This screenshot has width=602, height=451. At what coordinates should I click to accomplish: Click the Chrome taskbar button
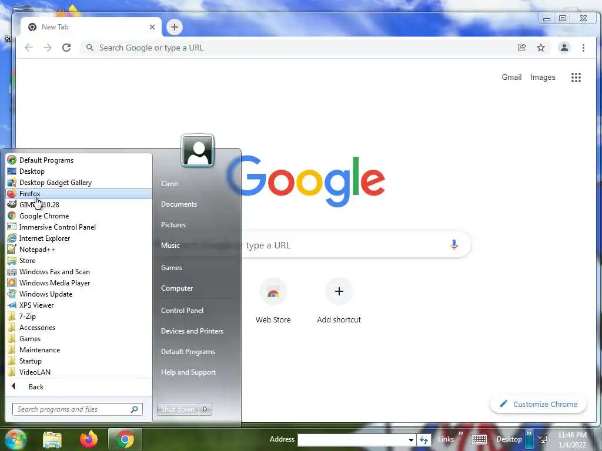(125, 439)
